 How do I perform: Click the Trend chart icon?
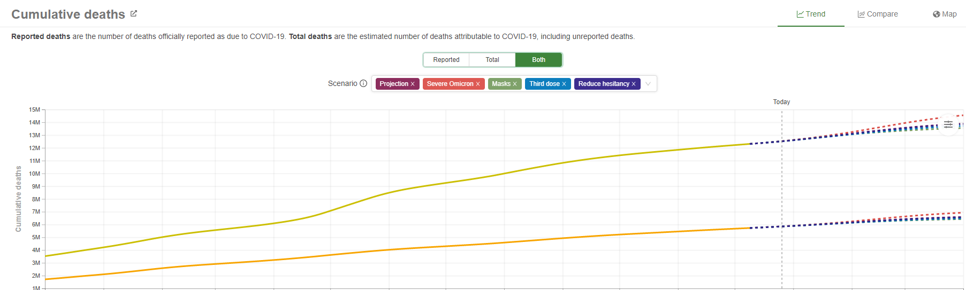pyautogui.click(x=800, y=14)
